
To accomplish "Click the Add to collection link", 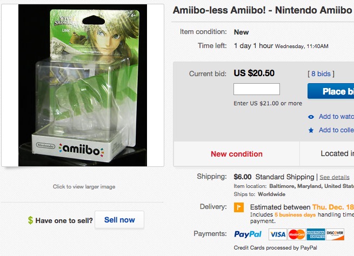I will coord(336,130).
